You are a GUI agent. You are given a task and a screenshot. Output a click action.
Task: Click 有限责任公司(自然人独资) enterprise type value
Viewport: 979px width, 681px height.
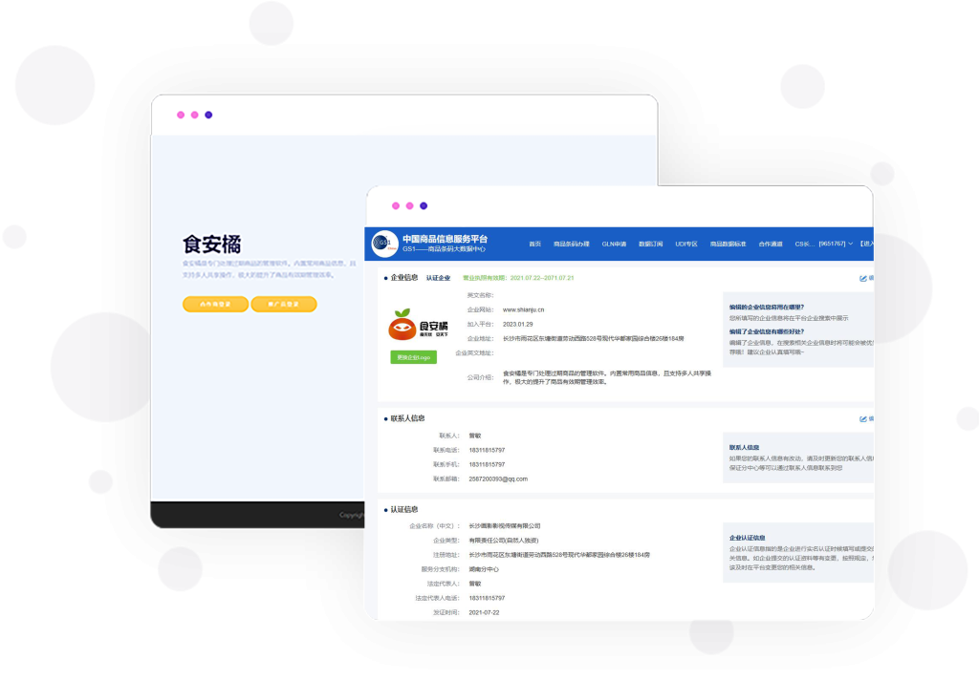click(x=503, y=541)
